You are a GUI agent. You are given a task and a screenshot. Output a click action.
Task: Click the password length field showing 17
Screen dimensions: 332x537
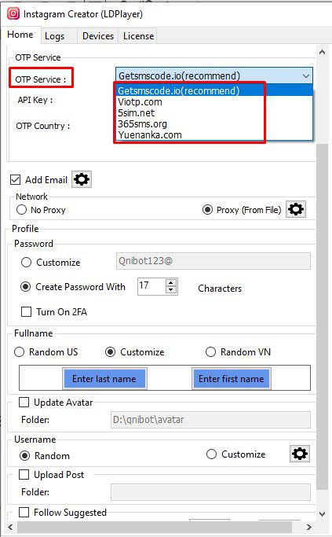(151, 286)
